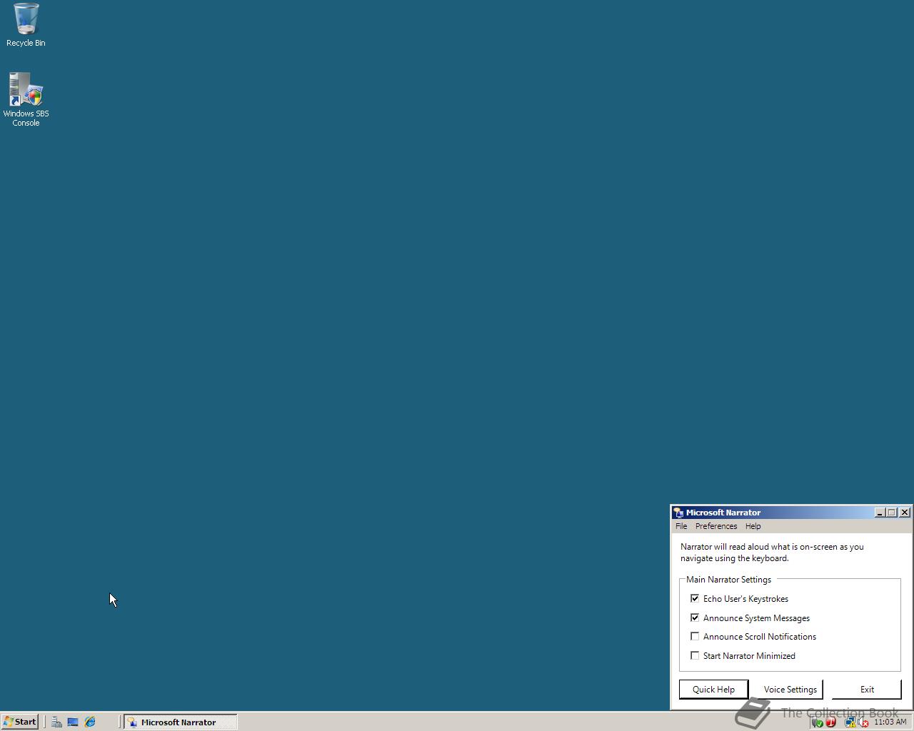Image resolution: width=914 pixels, height=731 pixels.
Task: Launch Internet Explorer from quick launch
Action: pos(90,722)
